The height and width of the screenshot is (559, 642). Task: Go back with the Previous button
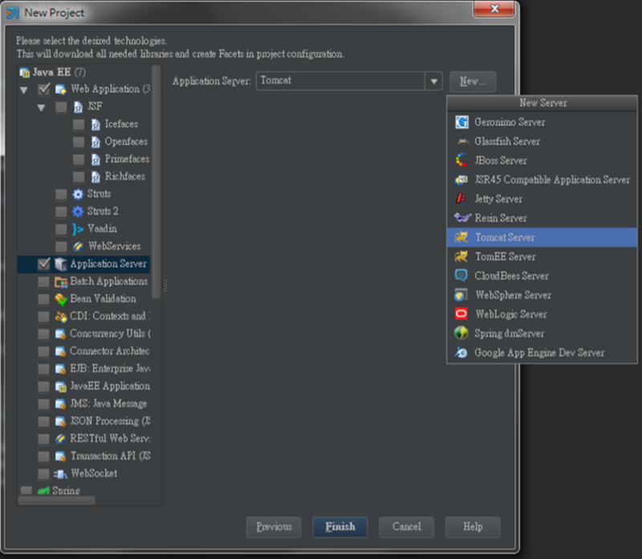[274, 527]
